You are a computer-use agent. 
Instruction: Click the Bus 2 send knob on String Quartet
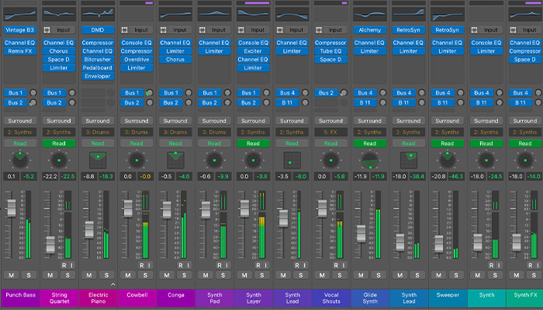click(x=71, y=102)
